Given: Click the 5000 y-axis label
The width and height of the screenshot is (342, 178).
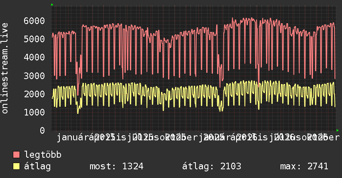Looking at the screenshot, I should (x=34, y=39).
